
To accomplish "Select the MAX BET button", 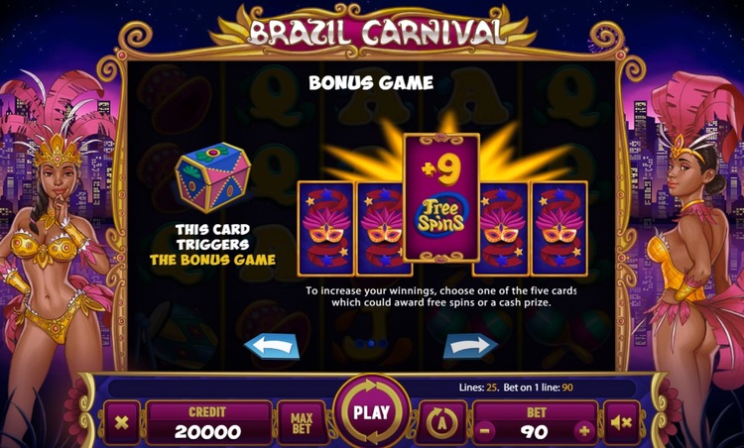I will [302, 423].
